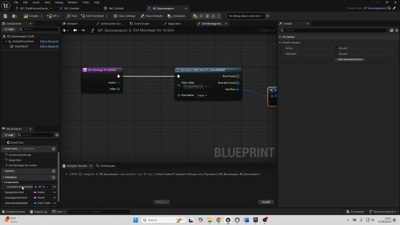
Task: Open the Edit menu
Action: coord(25,2)
